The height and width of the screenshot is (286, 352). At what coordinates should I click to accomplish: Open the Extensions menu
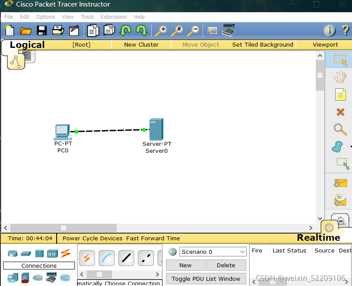(114, 17)
